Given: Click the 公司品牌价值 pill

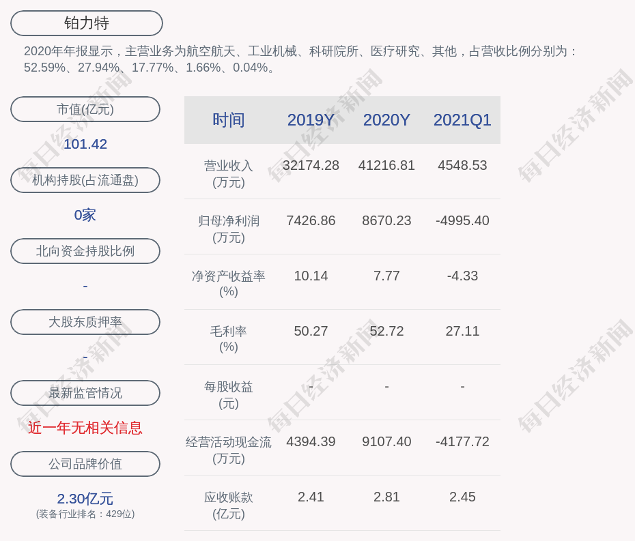Looking at the screenshot, I should (85, 464).
